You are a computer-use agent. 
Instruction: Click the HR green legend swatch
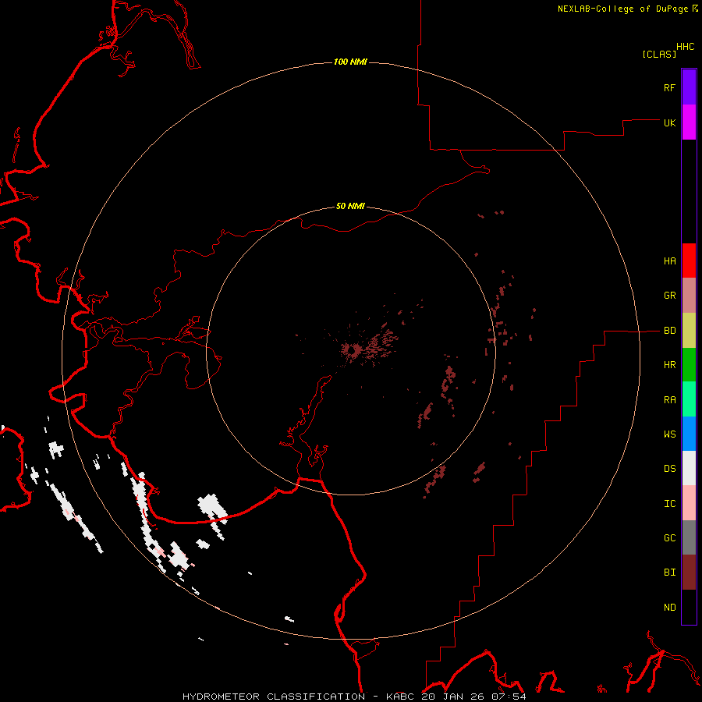(689, 365)
